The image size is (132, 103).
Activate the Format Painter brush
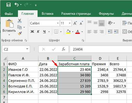tap(20, 34)
